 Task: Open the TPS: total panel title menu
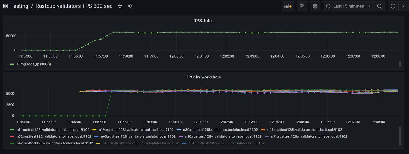(x=203, y=21)
